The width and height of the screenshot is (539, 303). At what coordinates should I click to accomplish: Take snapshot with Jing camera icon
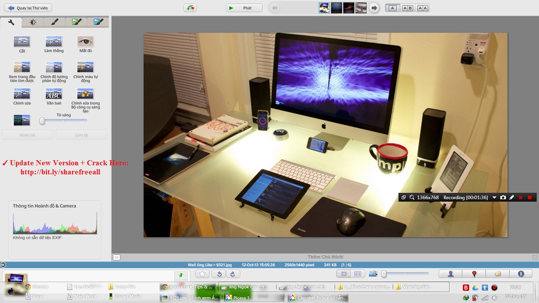pos(503,197)
